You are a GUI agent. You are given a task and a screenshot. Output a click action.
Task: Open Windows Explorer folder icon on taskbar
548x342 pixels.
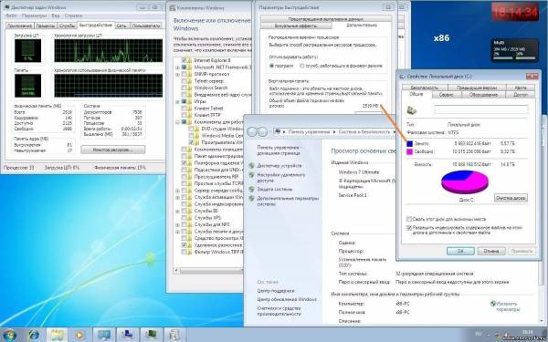click(57, 336)
